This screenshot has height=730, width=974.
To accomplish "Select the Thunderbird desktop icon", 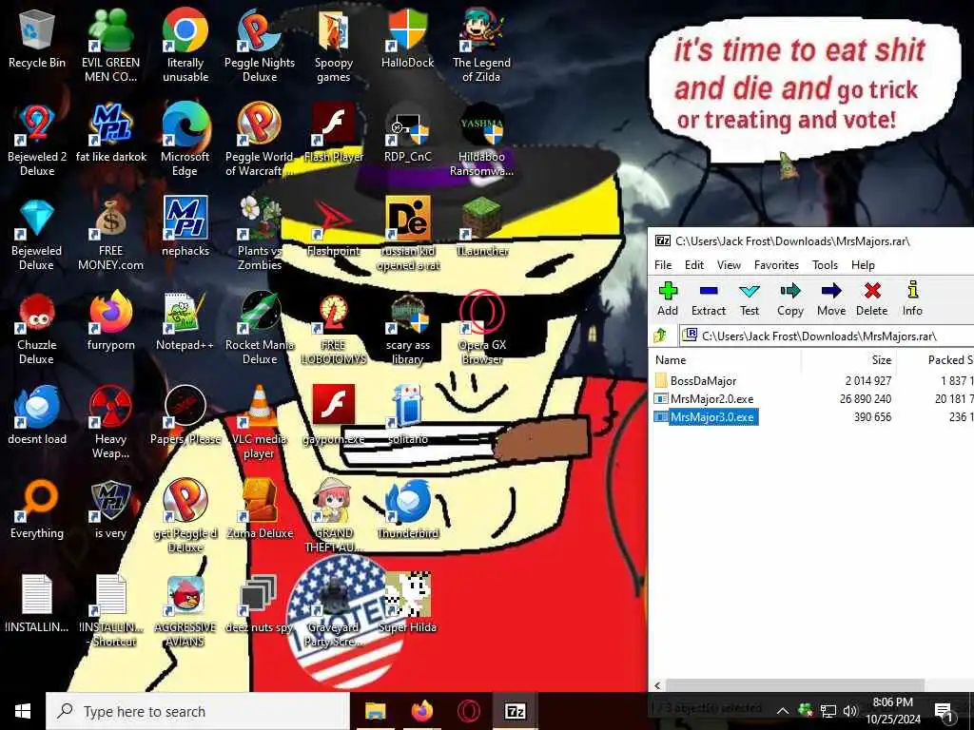I will click(x=407, y=510).
